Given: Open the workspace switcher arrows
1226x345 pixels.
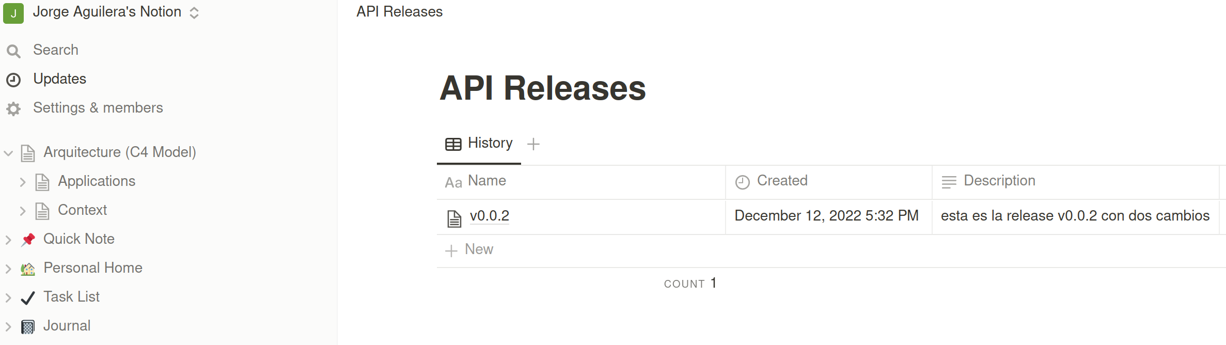Looking at the screenshot, I should tap(194, 13).
